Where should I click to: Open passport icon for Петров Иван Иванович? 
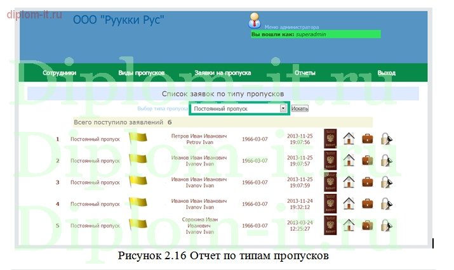click(x=330, y=138)
